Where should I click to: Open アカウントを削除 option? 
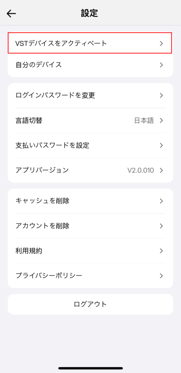click(x=90, y=226)
